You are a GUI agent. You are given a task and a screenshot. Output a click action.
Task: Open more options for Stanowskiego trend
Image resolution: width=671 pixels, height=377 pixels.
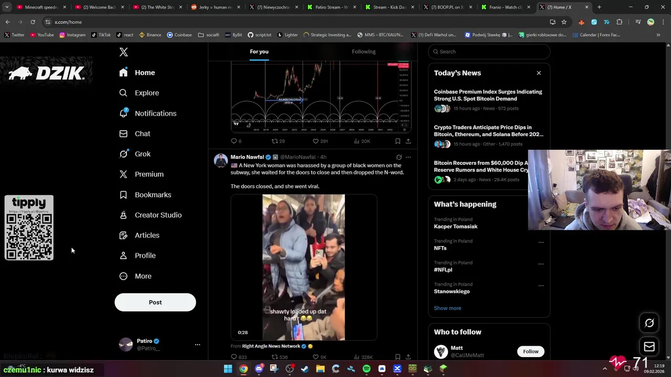coord(541,285)
